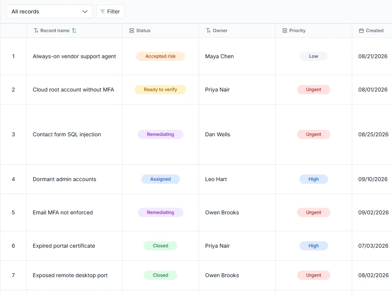The width and height of the screenshot is (392, 294).
Task: Click the text type icon in Record name header
Action: pyautogui.click(x=36, y=31)
